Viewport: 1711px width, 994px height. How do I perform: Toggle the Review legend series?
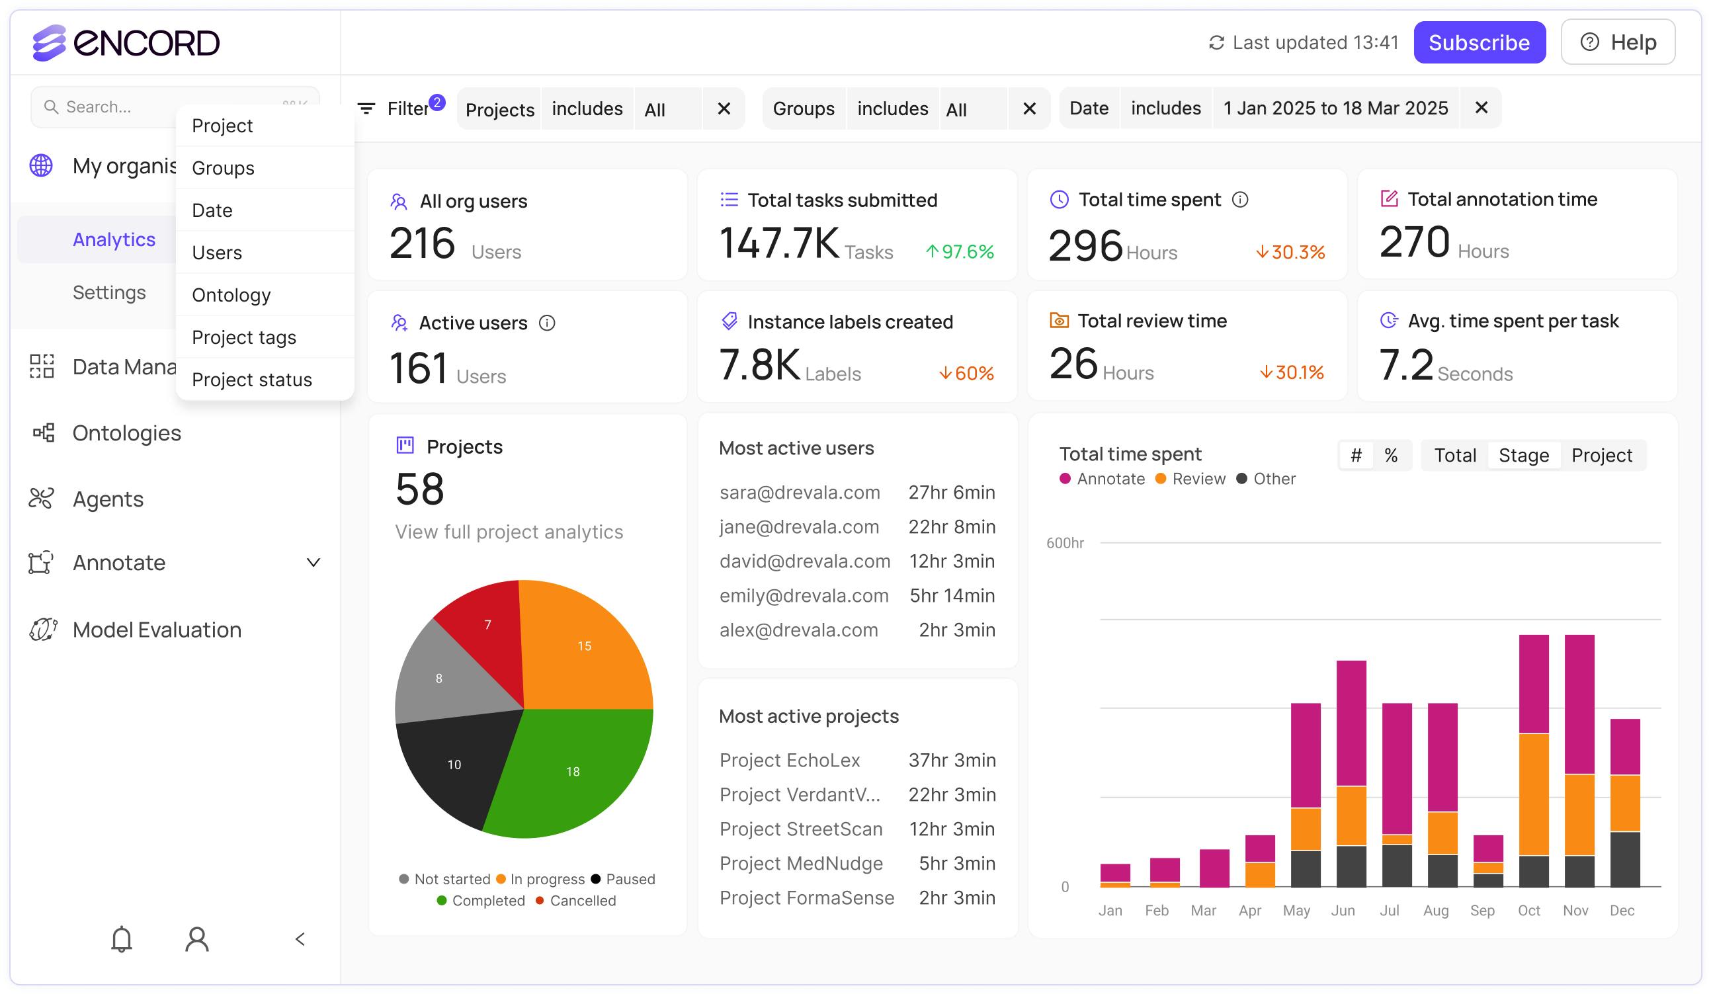coord(1190,479)
